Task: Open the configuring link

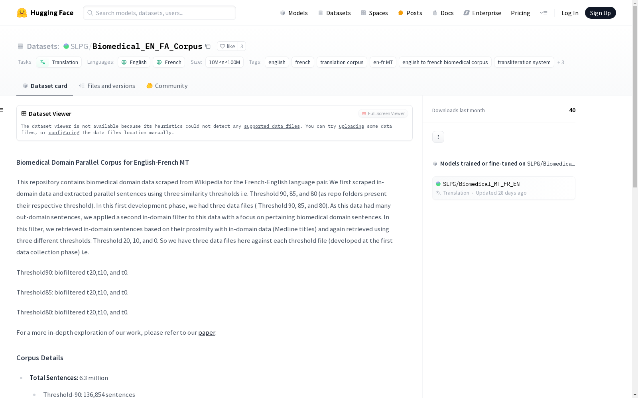Action: coord(64,133)
